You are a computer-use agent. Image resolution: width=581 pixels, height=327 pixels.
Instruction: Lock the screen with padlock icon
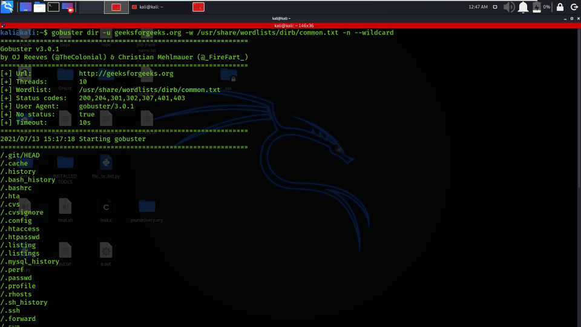pyautogui.click(x=560, y=7)
